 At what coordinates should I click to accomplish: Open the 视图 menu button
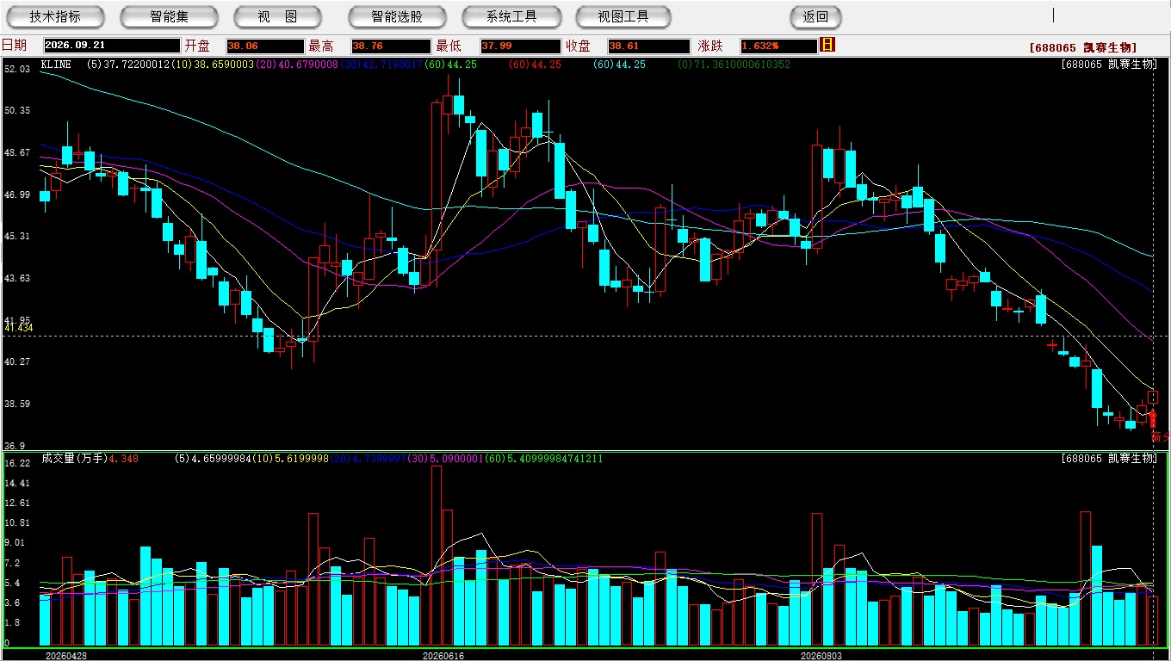277,16
